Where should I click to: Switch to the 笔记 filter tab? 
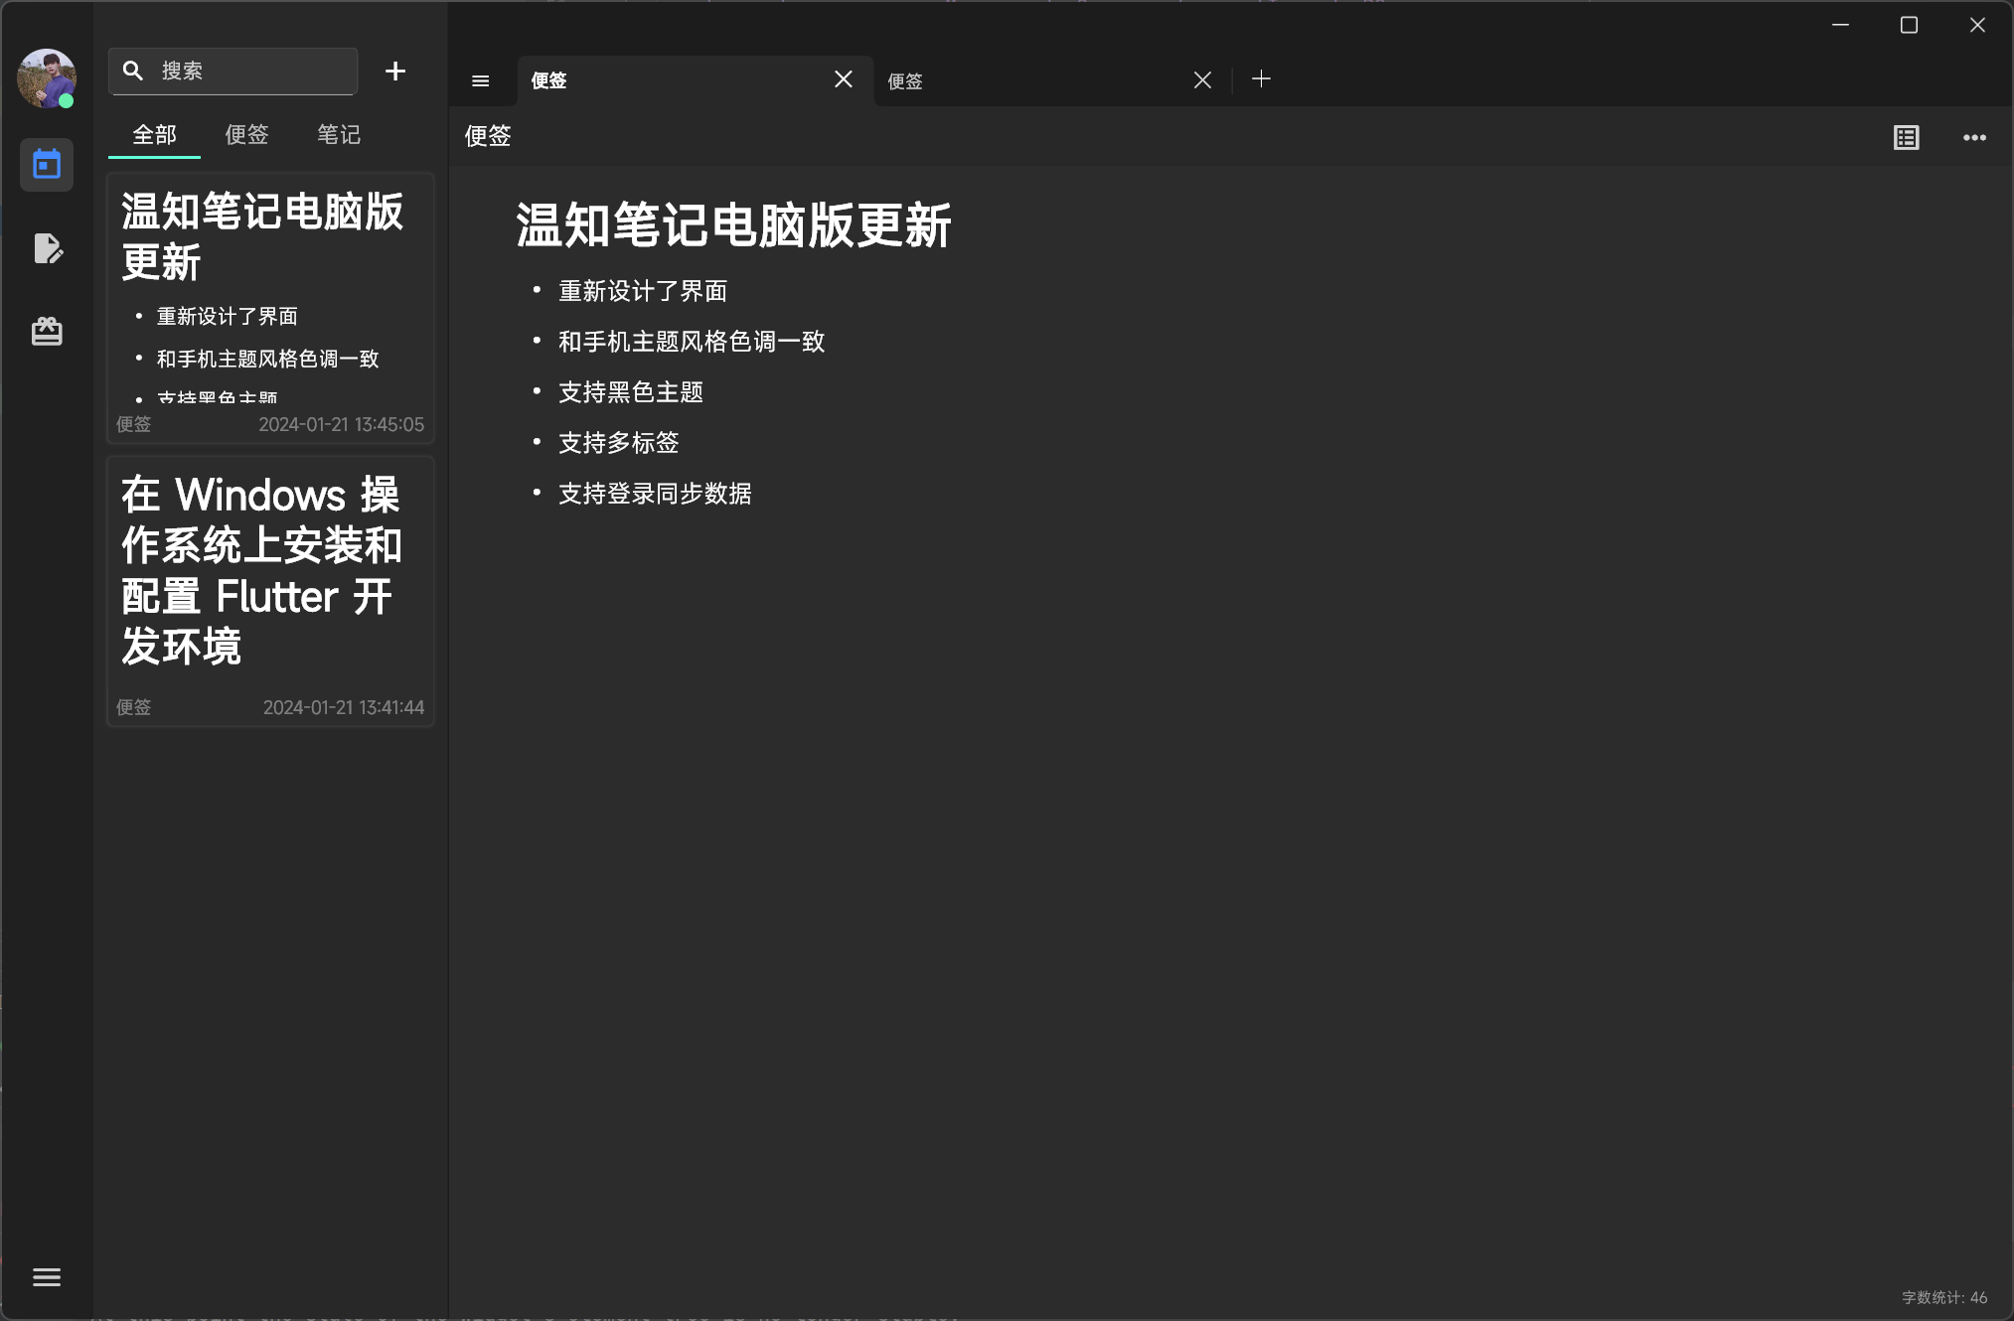click(x=339, y=135)
